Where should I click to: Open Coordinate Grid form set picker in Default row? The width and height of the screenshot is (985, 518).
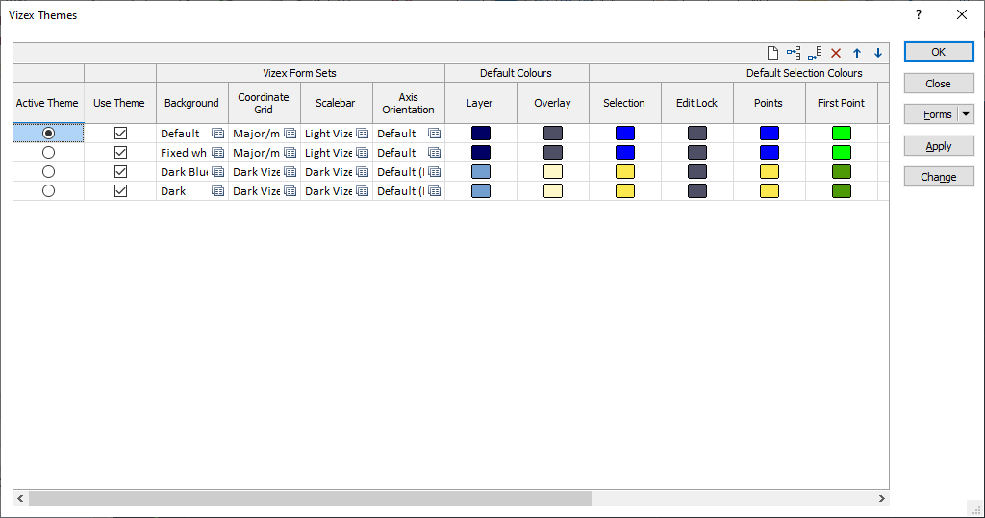[x=290, y=134]
